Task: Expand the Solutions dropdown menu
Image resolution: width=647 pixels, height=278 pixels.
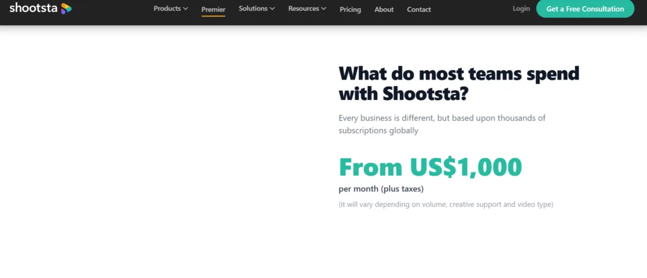Action: 257,9
